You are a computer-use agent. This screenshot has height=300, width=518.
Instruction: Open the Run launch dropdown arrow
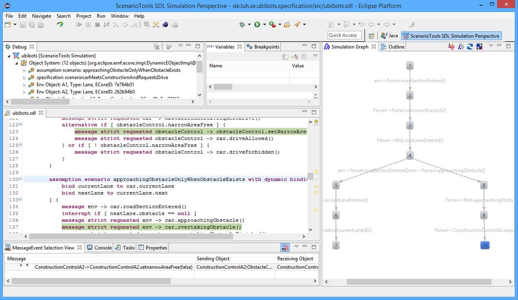coord(264,24)
